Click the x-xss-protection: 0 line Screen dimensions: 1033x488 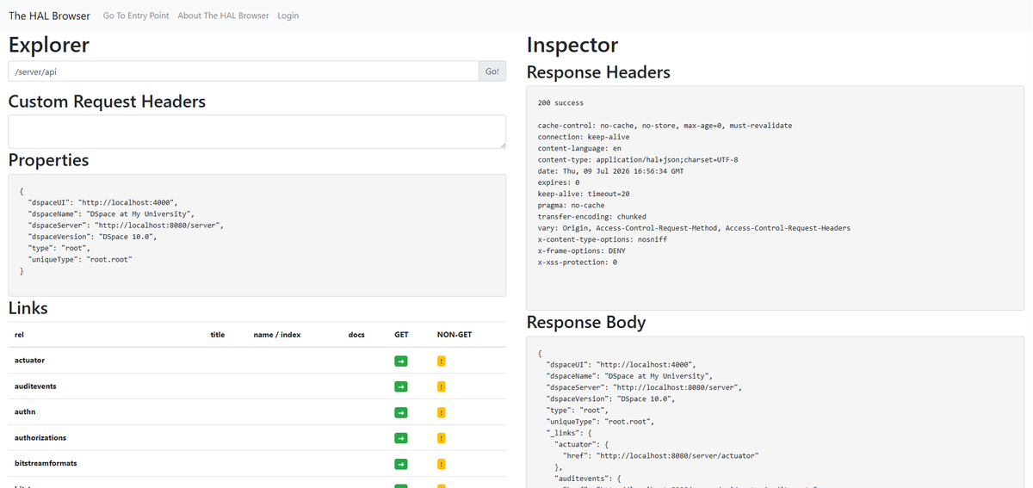pyautogui.click(x=578, y=262)
